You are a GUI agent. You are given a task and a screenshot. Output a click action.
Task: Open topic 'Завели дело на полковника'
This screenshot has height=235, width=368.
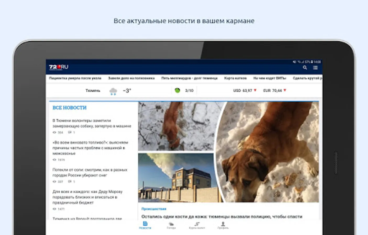tap(131, 78)
